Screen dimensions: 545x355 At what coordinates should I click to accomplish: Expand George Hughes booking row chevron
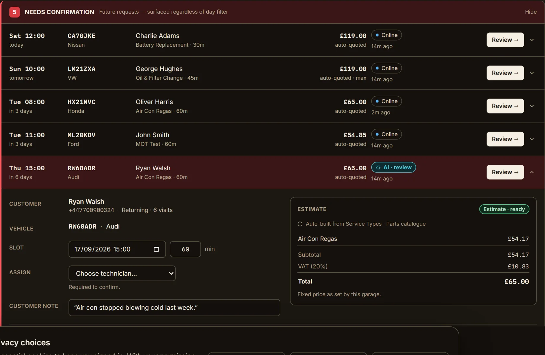tap(532, 73)
